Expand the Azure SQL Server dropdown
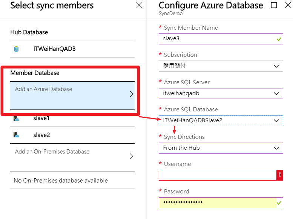Viewport: 293px width, 219px height. pyautogui.click(x=221, y=93)
